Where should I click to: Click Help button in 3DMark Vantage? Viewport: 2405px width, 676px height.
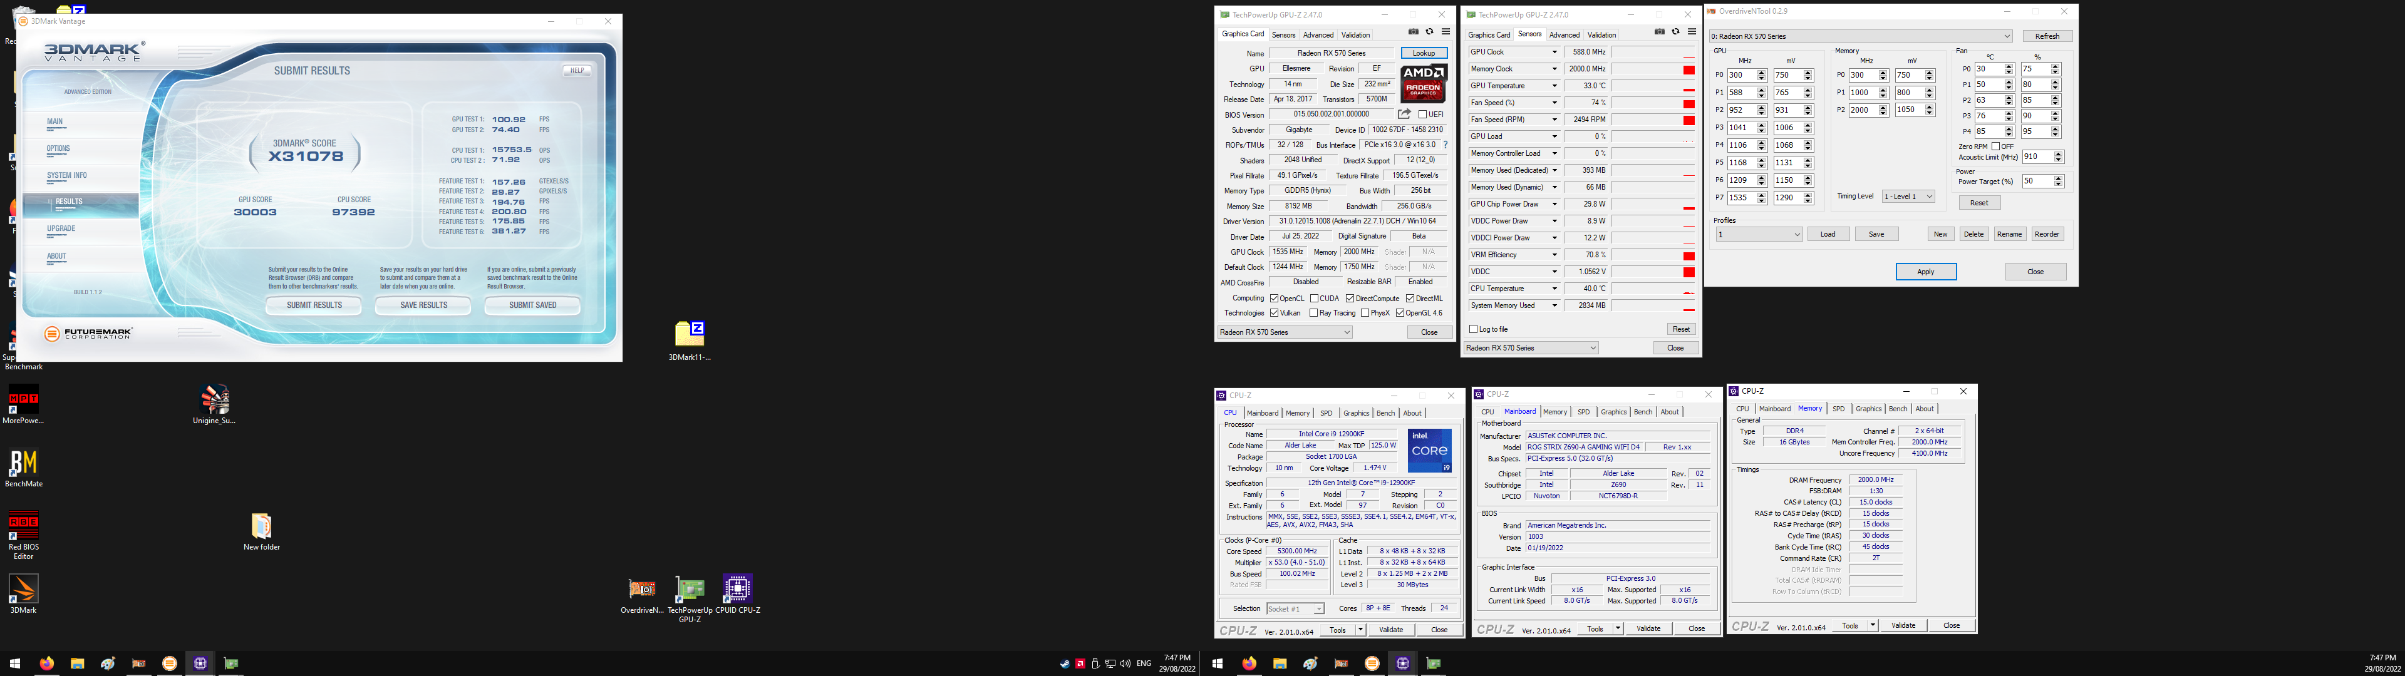577,70
